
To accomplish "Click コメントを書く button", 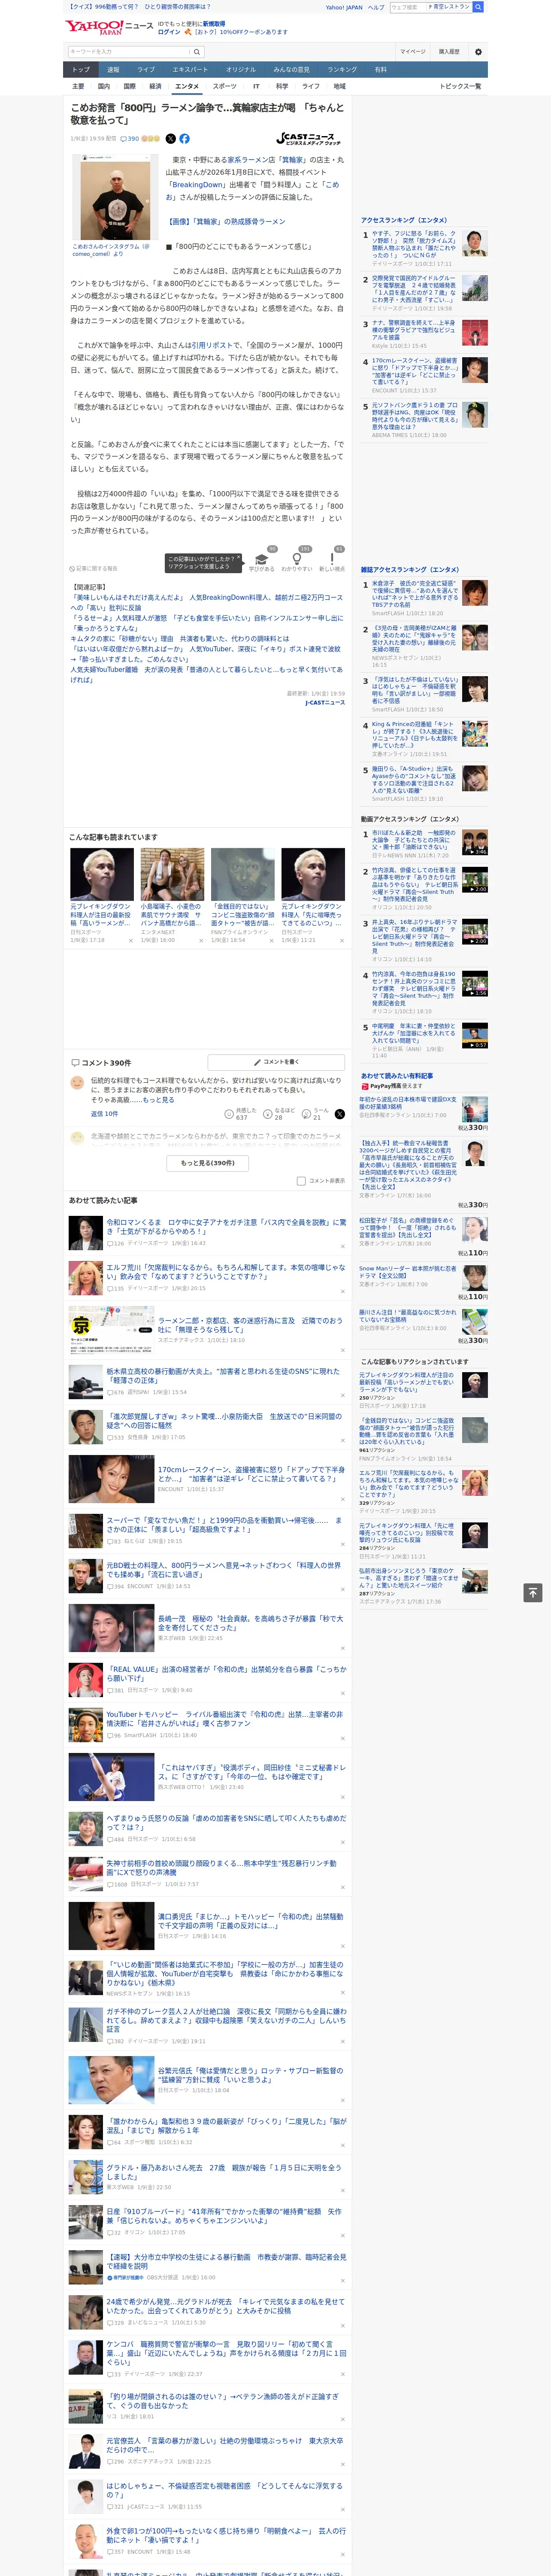I will click(x=276, y=1062).
